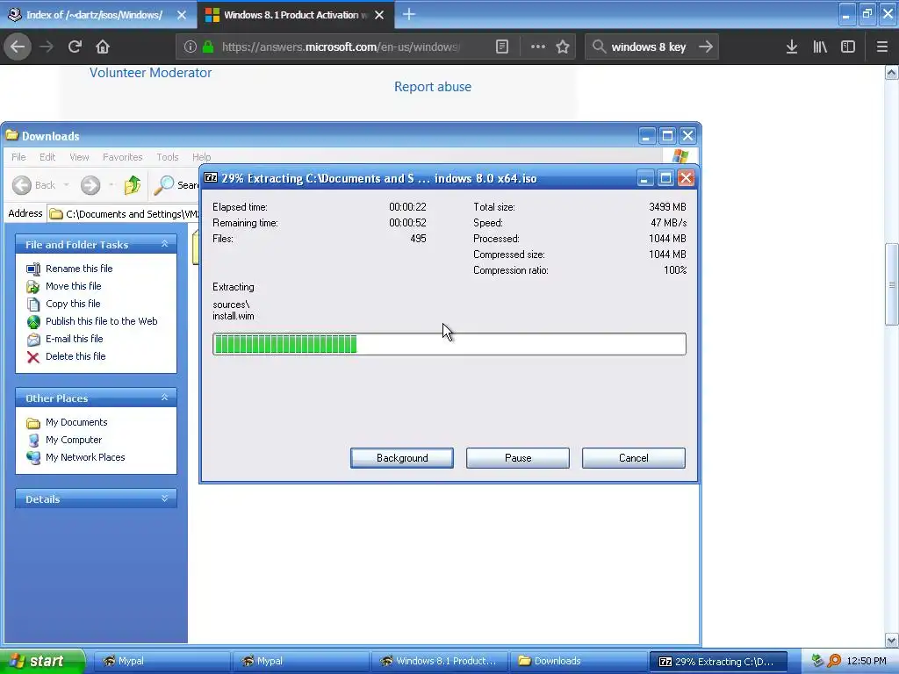Open a new browser tab
The image size is (899, 674).
409,14
